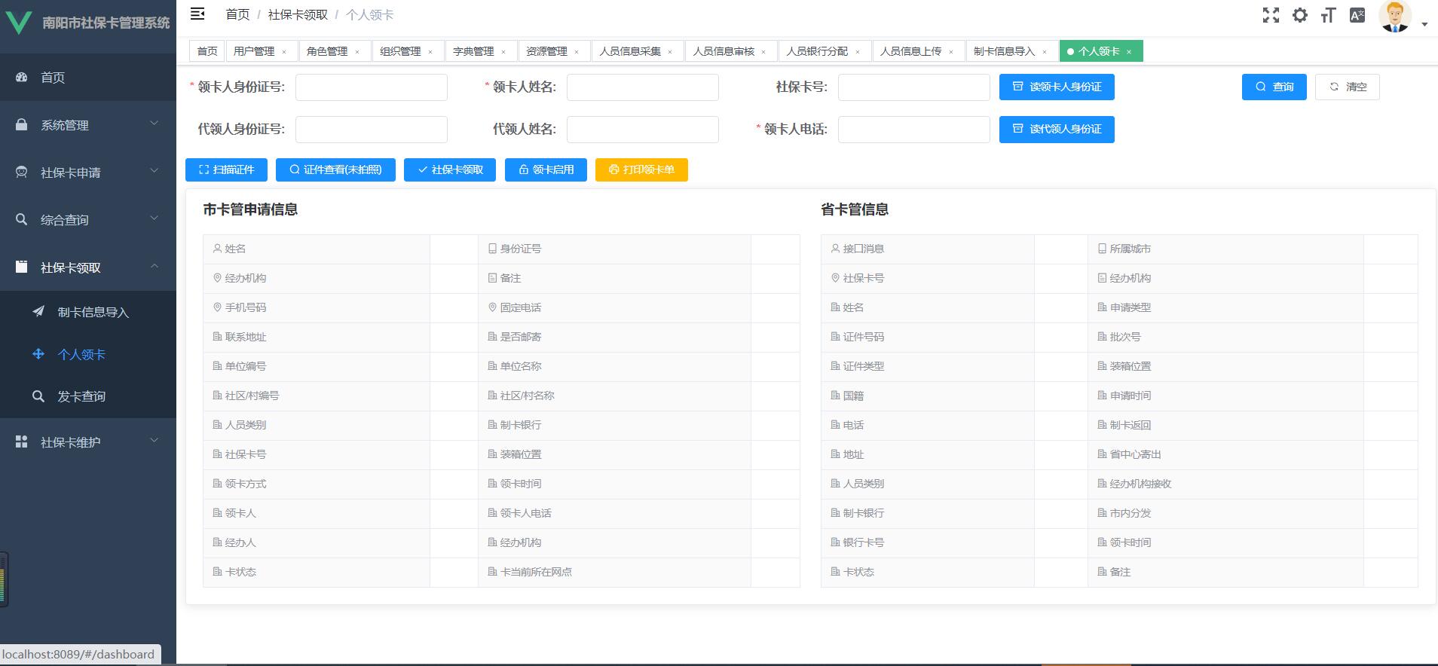Click the 制卡信息导入 paper plane icon

coord(38,311)
